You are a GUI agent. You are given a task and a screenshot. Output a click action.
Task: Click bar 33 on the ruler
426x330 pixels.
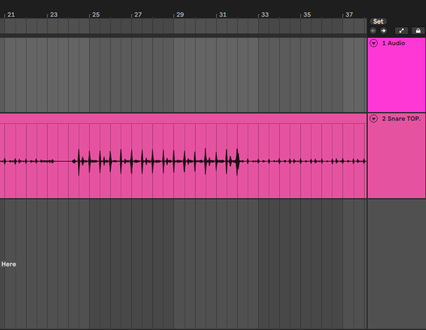265,15
